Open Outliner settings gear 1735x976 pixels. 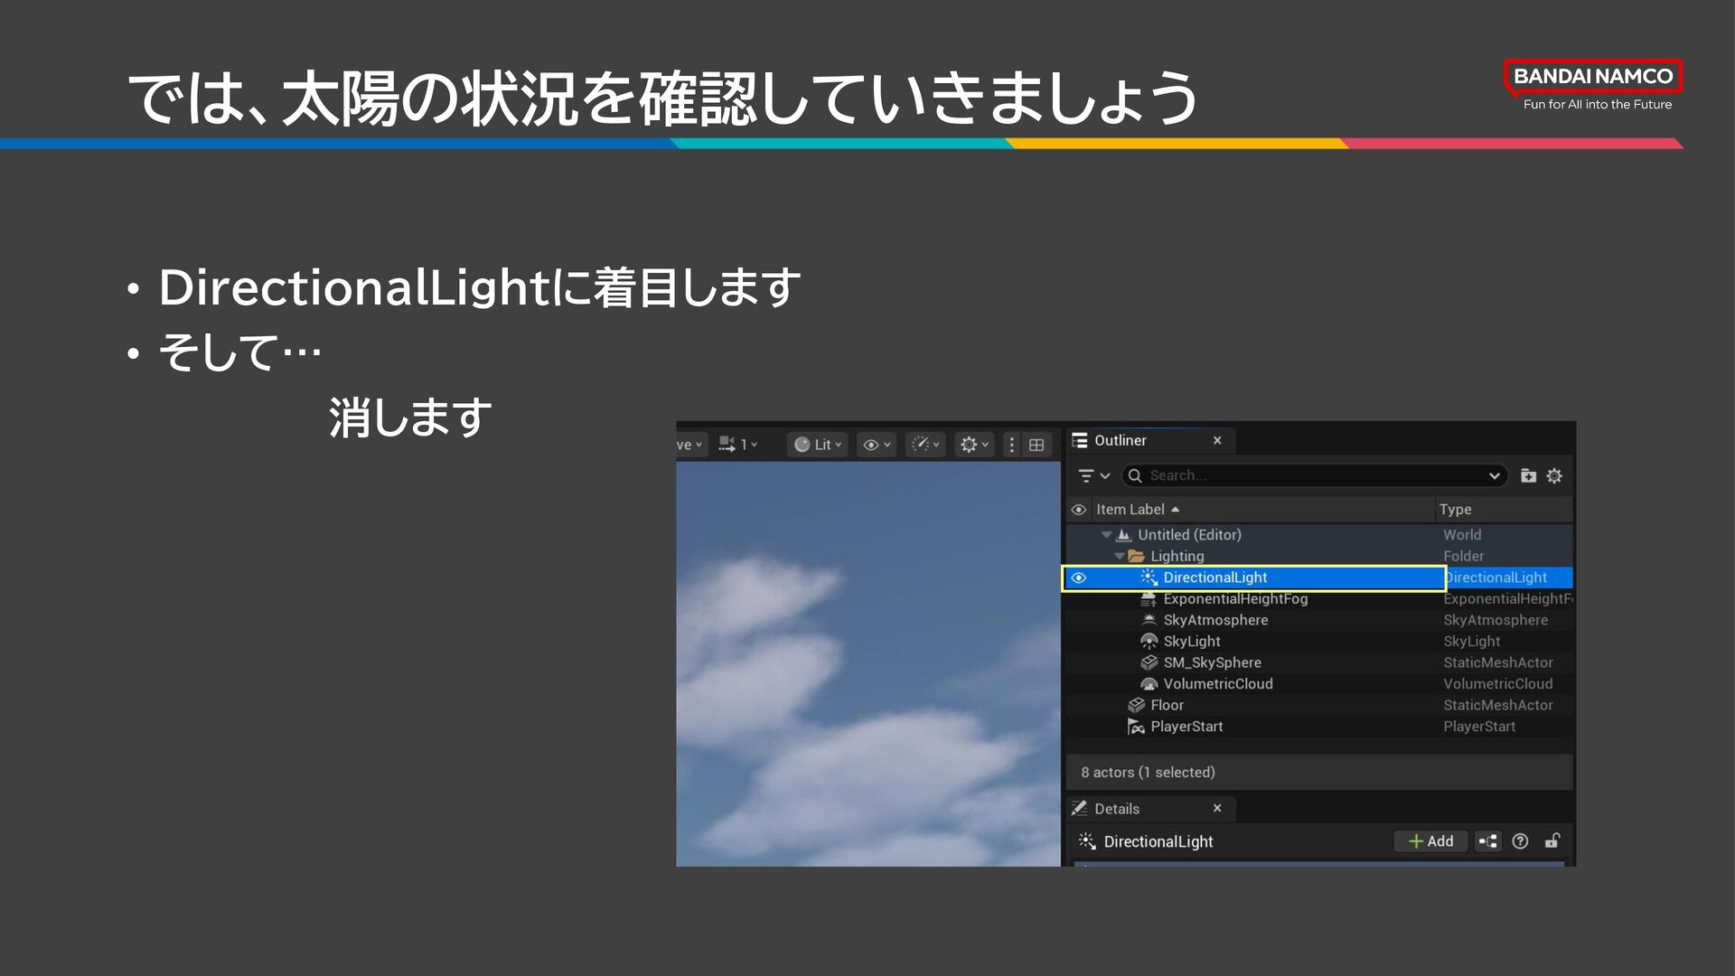coord(1554,476)
